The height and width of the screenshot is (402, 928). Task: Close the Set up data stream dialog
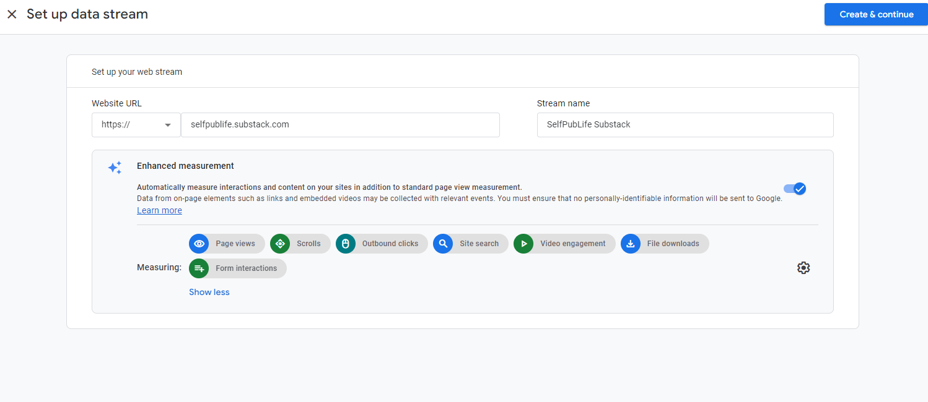12,14
